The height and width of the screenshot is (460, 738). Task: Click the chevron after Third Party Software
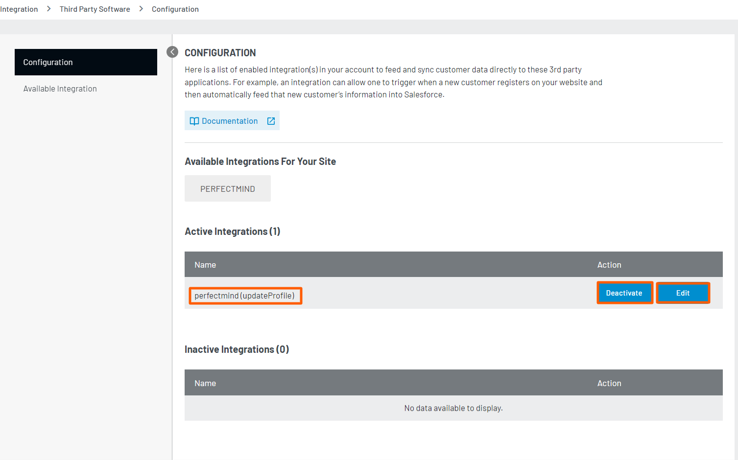(141, 9)
